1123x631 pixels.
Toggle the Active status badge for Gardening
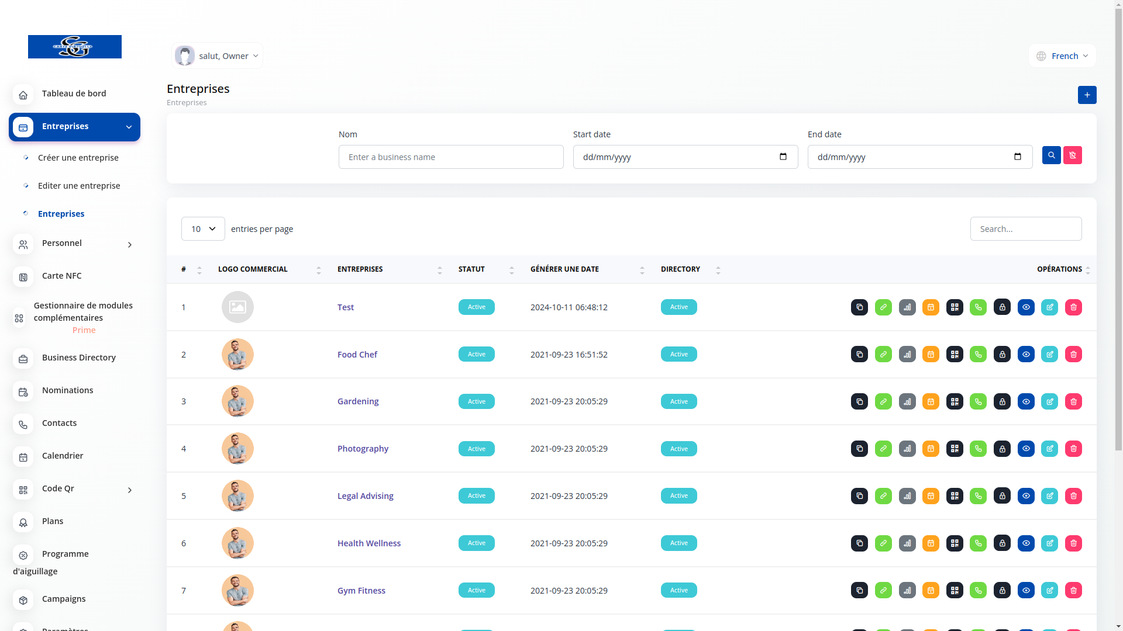(476, 401)
